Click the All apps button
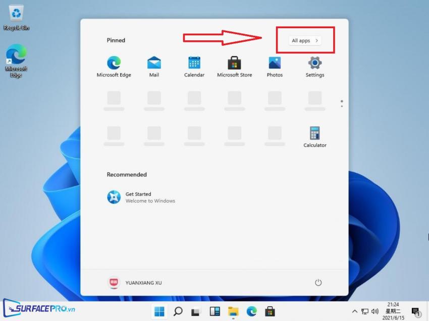Viewport: 429px width, 321px height. pos(305,41)
